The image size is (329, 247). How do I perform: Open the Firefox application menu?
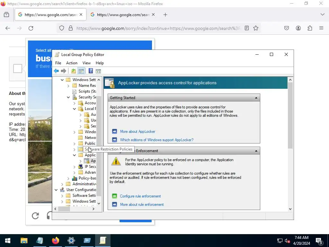click(321, 28)
